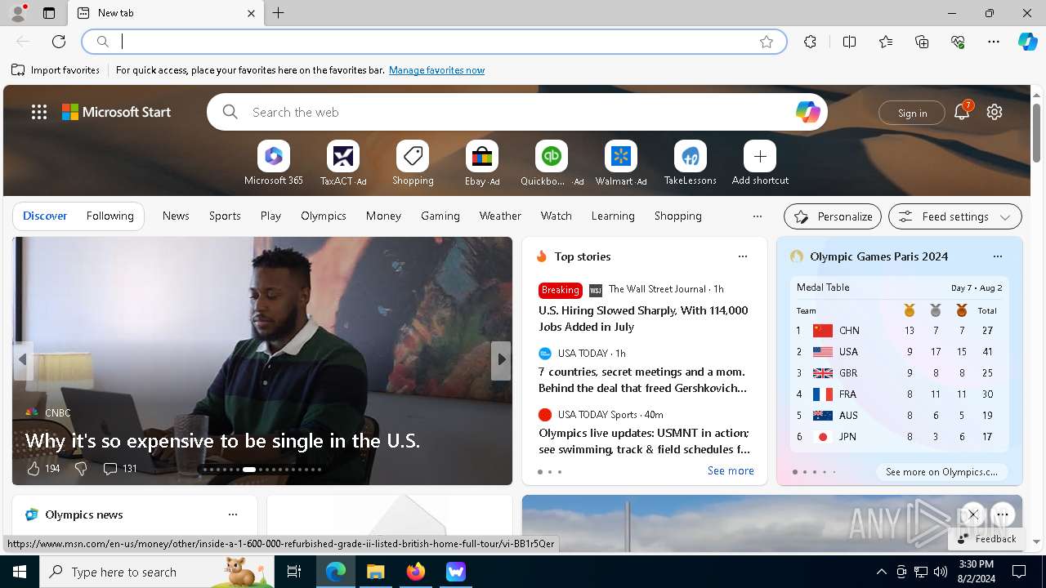Open the QuickBooks ad shortcut
The height and width of the screenshot is (588, 1046).
(x=552, y=163)
